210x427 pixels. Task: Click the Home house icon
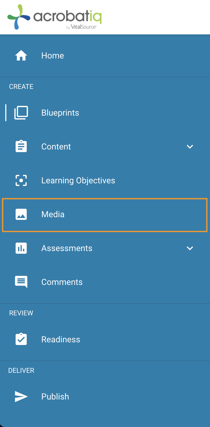pyautogui.click(x=21, y=56)
